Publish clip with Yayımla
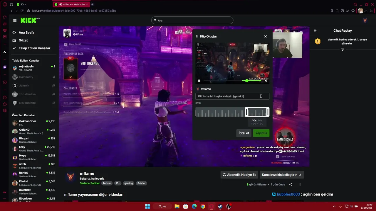Viewport: 376px width, 211px height. click(x=261, y=133)
